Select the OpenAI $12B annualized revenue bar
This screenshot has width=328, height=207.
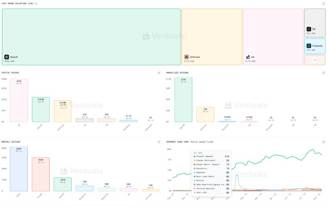tap(183, 100)
